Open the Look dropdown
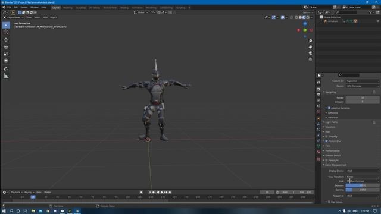 coord(363,181)
